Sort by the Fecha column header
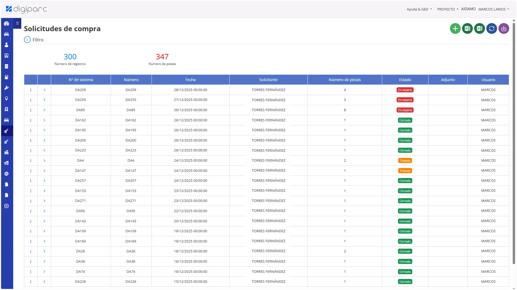 (190, 80)
